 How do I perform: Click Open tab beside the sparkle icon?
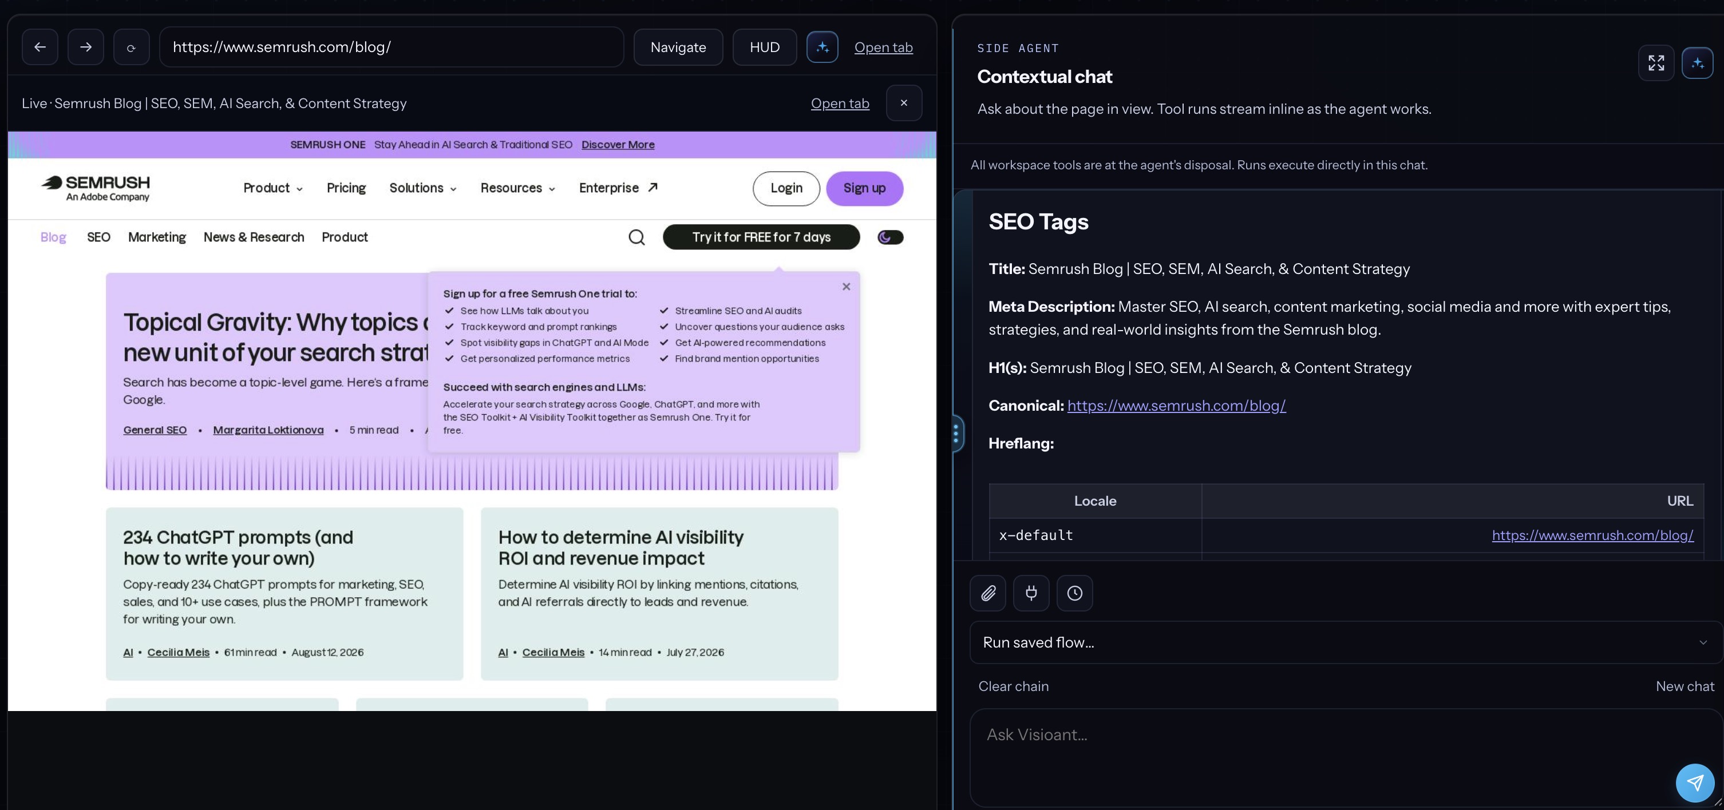click(883, 47)
